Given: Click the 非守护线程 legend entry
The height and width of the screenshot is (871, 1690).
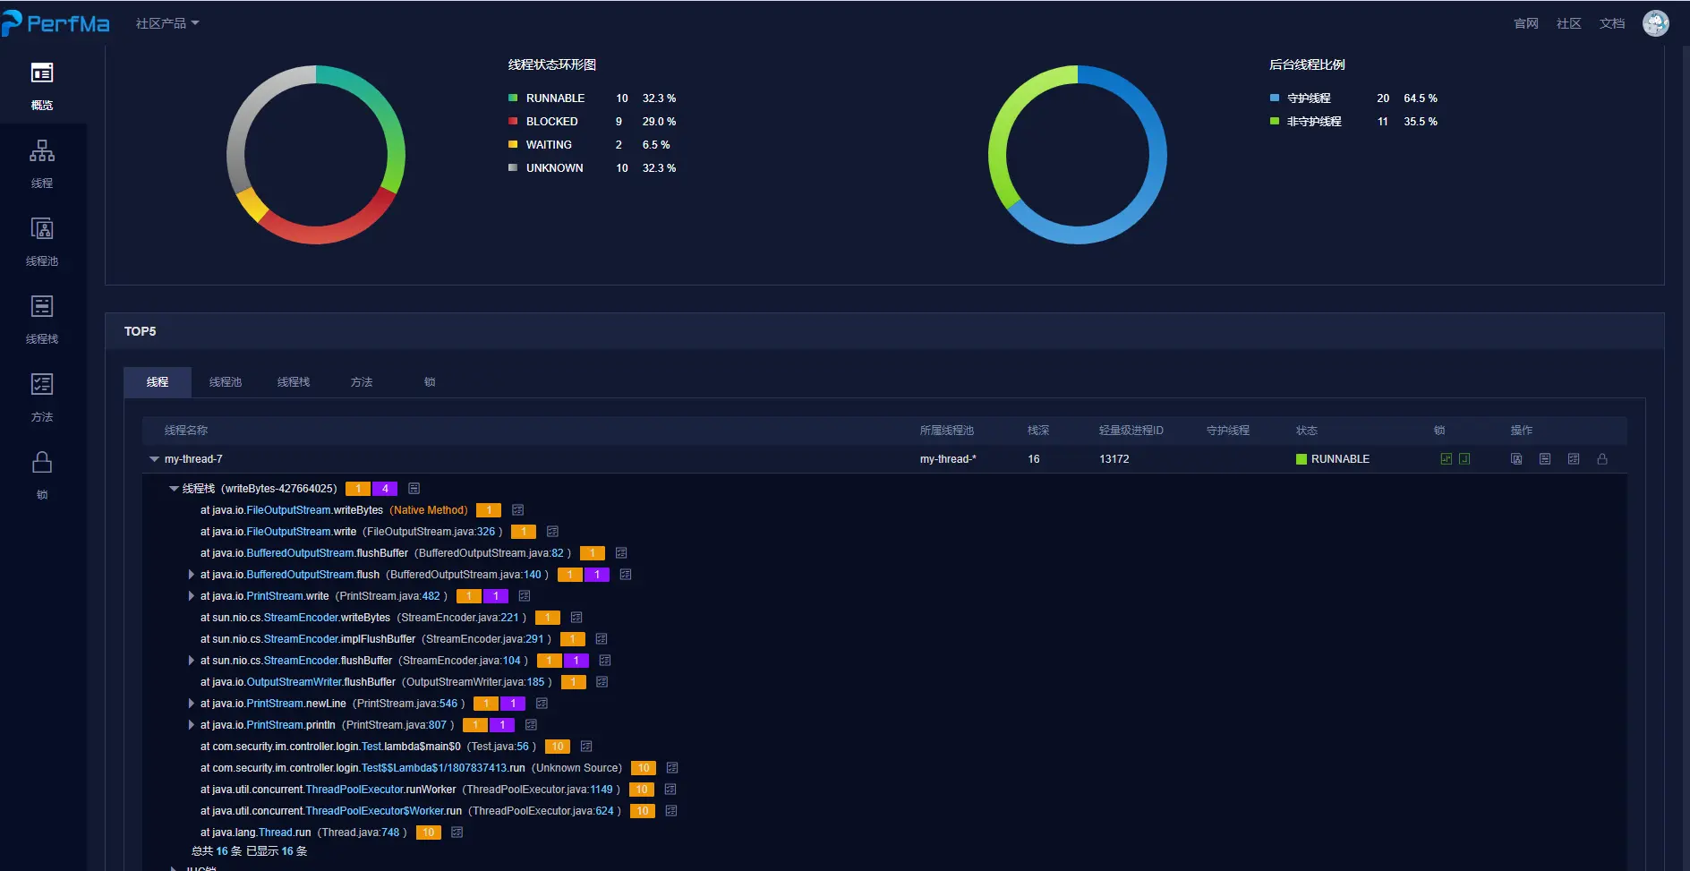Looking at the screenshot, I should click(x=1353, y=122).
